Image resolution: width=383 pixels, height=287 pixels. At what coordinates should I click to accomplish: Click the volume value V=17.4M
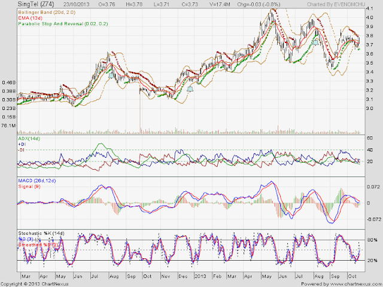220,4
